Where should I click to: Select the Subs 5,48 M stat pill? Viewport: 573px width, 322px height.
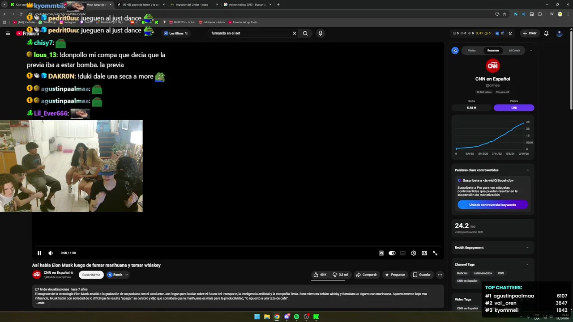[471, 108]
